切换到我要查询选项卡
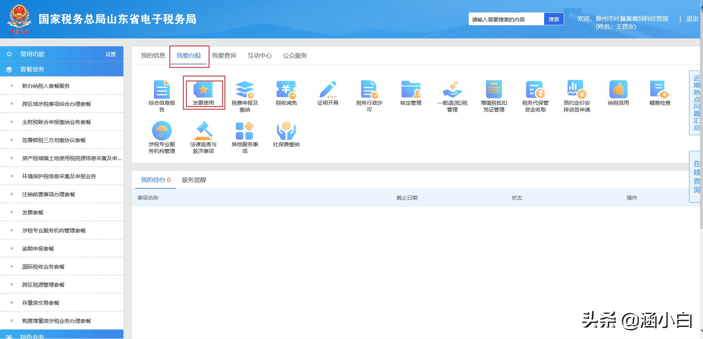 pyautogui.click(x=224, y=55)
